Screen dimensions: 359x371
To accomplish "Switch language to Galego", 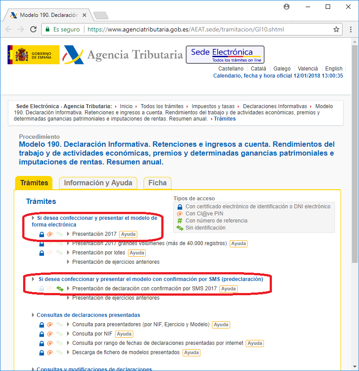I will click(x=282, y=69).
